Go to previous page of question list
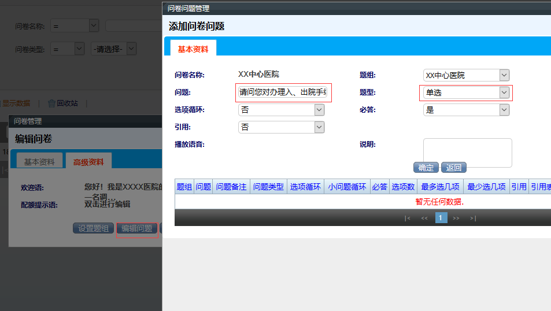551x311 pixels. tap(424, 218)
